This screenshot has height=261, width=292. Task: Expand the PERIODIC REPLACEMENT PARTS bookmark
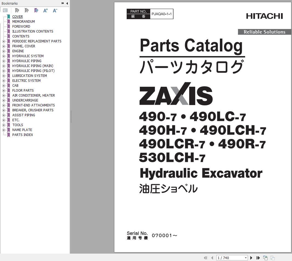4,41
